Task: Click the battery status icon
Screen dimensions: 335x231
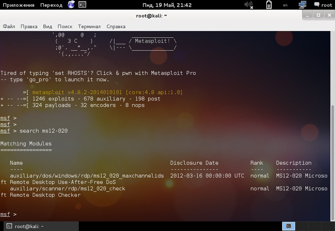Action: tap(269, 5)
